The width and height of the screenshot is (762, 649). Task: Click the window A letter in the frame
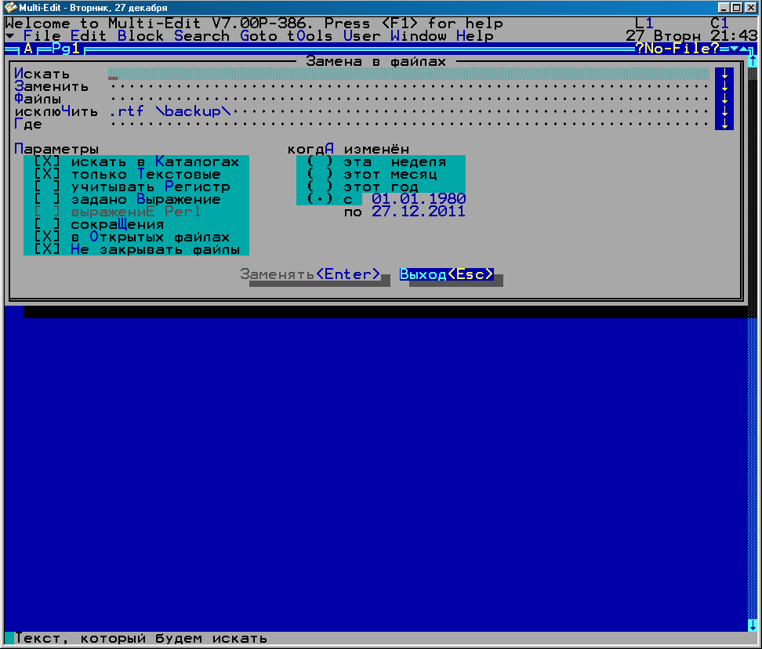28,49
